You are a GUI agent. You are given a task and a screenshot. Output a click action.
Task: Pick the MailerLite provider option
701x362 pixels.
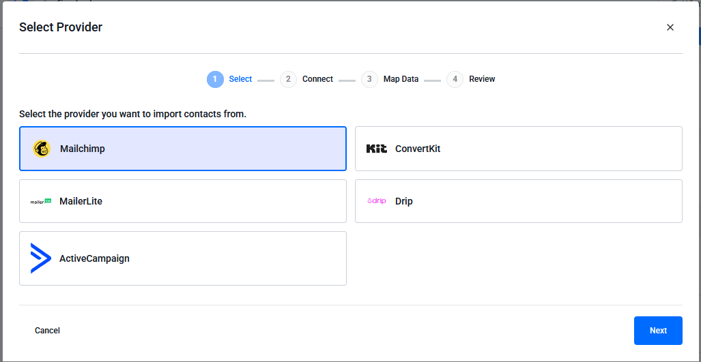pos(183,201)
